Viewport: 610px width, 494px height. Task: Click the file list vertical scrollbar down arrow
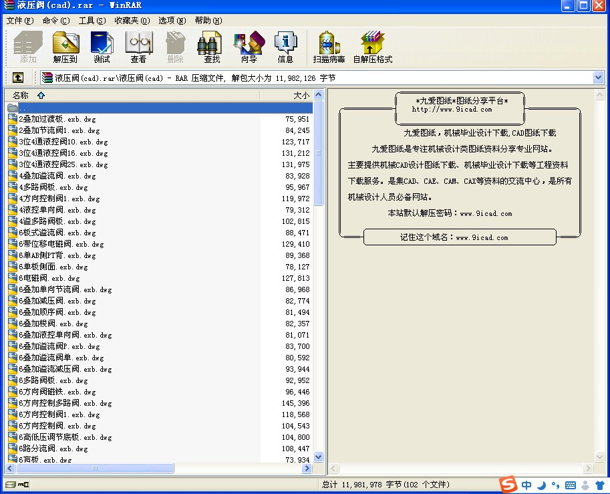[319, 457]
